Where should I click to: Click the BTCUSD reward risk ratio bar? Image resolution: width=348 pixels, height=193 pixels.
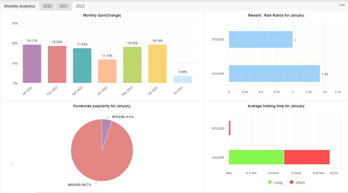(x=261, y=39)
